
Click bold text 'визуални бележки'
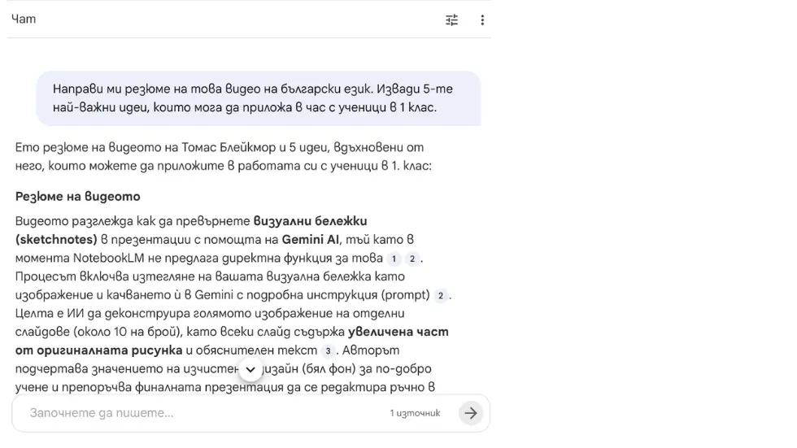(310, 221)
